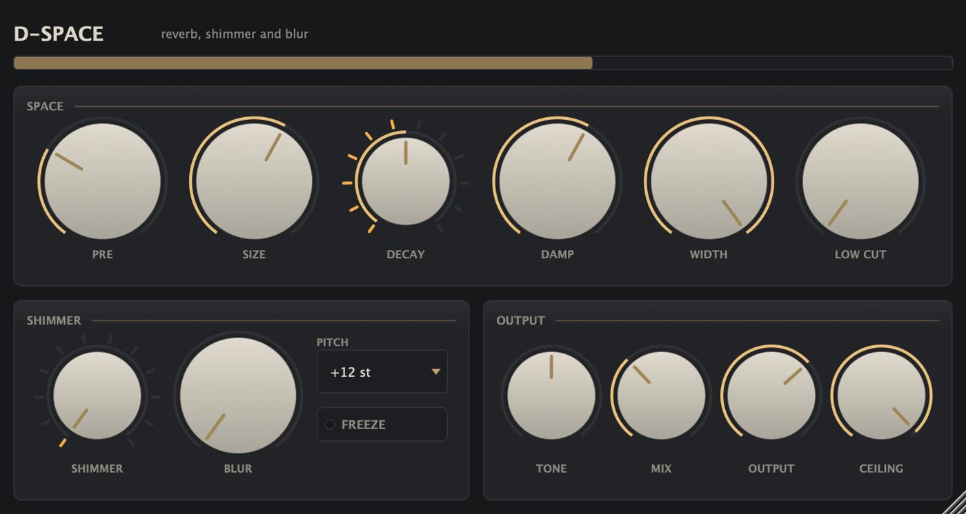
Task: Click the DECAY label
Action: [x=406, y=254]
